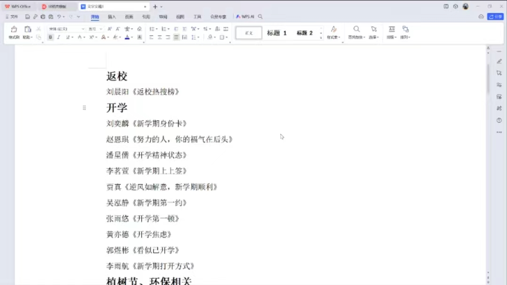The image size is (507, 285).
Task: Click the font color swatch A
Action: click(x=126, y=37)
